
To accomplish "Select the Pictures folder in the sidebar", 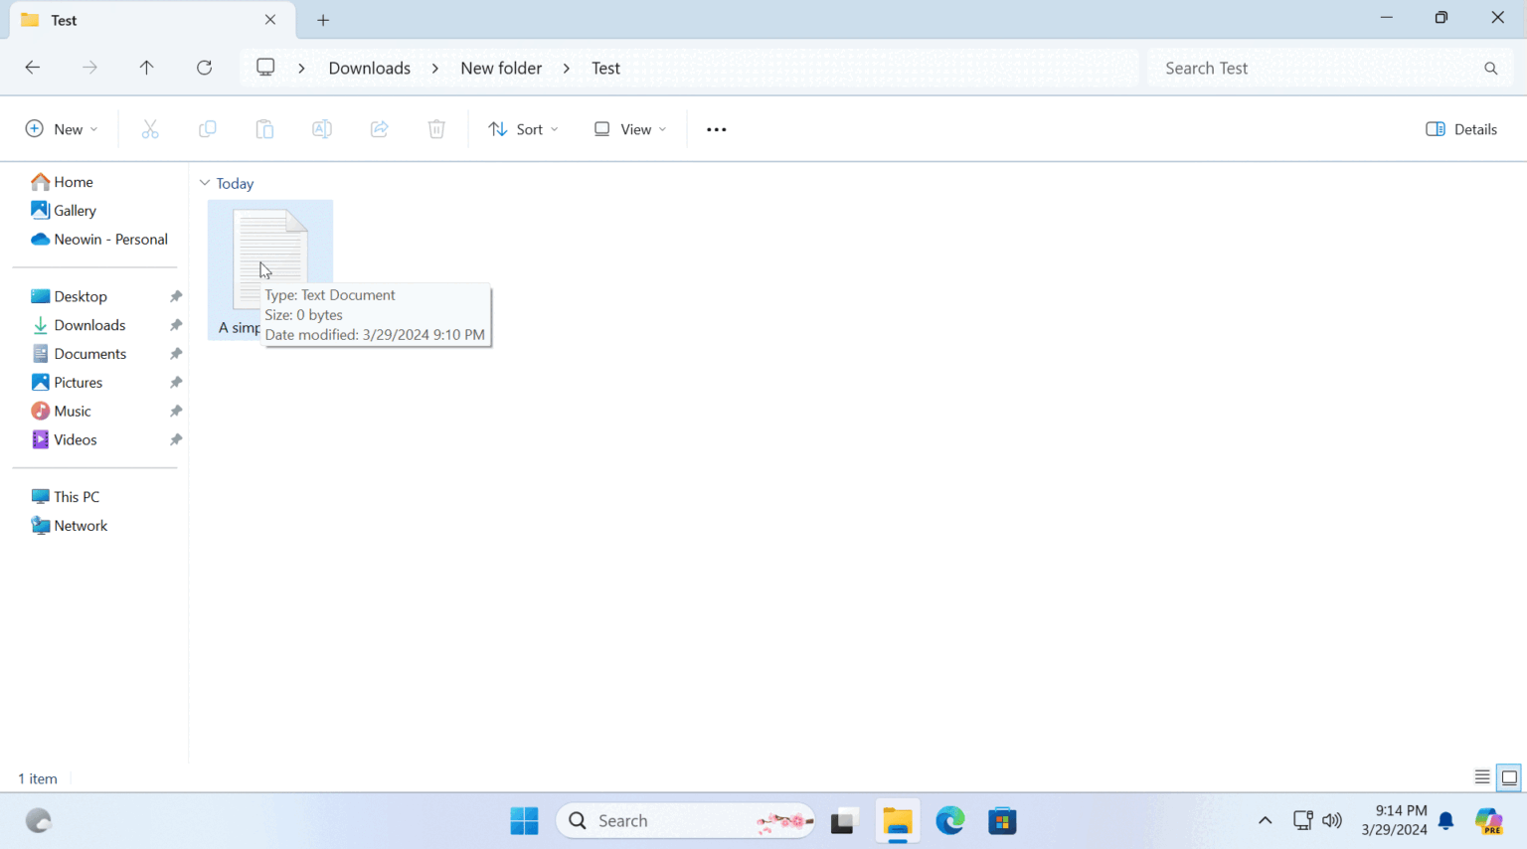I will click(79, 382).
